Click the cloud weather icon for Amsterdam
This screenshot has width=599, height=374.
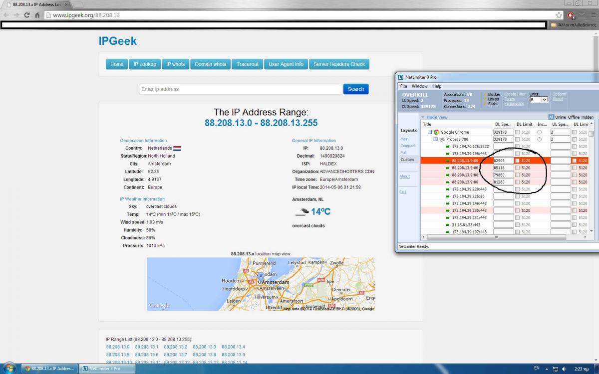pyautogui.click(x=301, y=212)
